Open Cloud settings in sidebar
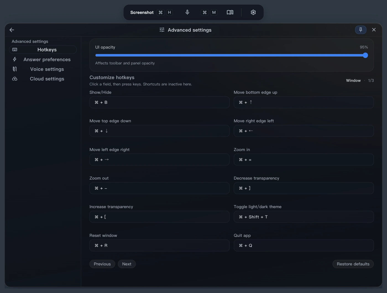The image size is (387, 293). (x=43, y=79)
